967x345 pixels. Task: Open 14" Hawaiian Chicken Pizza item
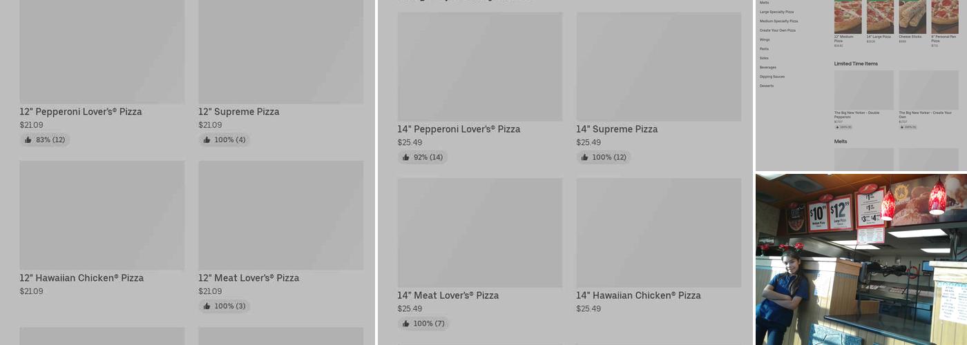pos(638,295)
